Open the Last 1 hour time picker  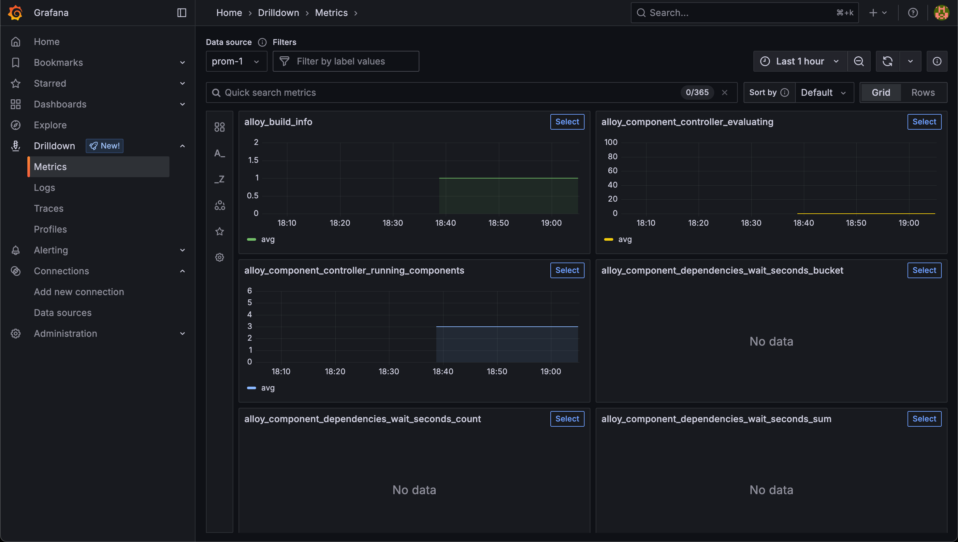click(x=800, y=61)
